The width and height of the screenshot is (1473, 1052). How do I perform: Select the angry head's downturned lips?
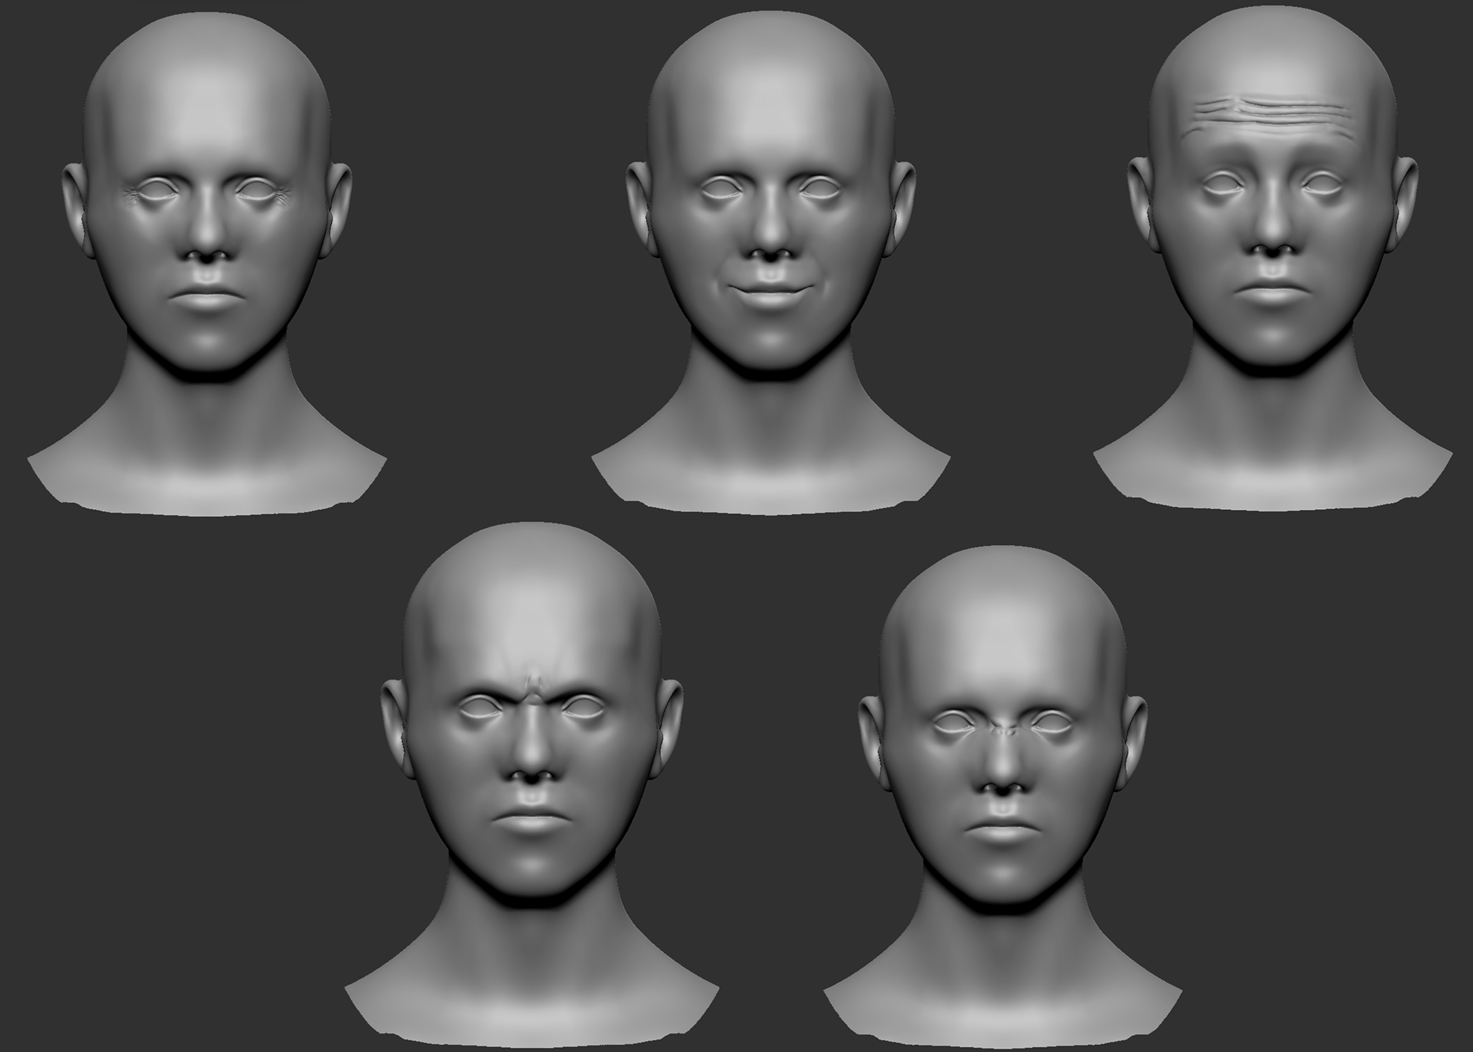click(531, 819)
